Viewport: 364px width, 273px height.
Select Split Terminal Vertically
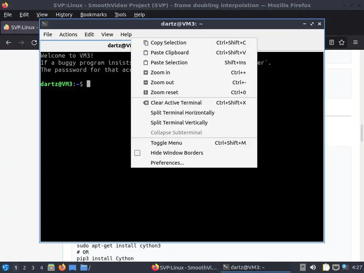coord(194,123)
